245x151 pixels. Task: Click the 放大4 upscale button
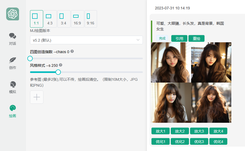pos(218,131)
